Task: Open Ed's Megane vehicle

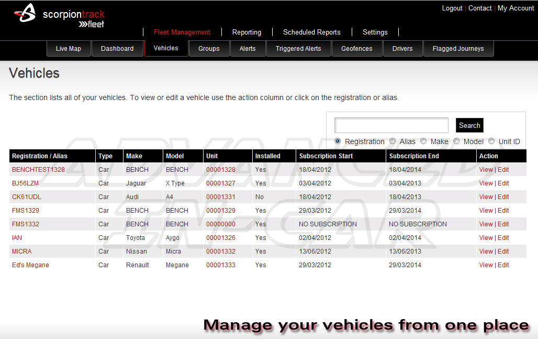Action: (30, 265)
